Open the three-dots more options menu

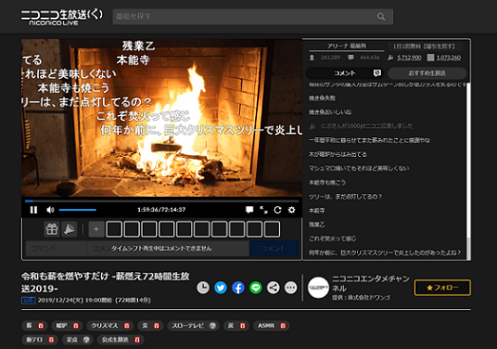pyautogui.click(x=290, y=287)
